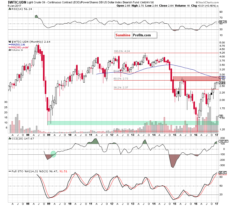
Task: Click the red resistance zone rectangle
Action: (x=196, y=78)
